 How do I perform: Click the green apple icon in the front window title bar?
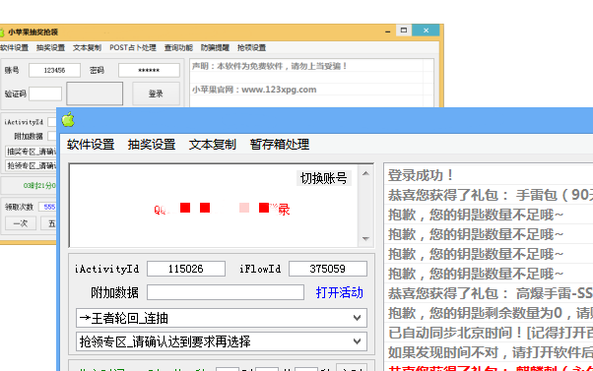(x=68, y=120)
